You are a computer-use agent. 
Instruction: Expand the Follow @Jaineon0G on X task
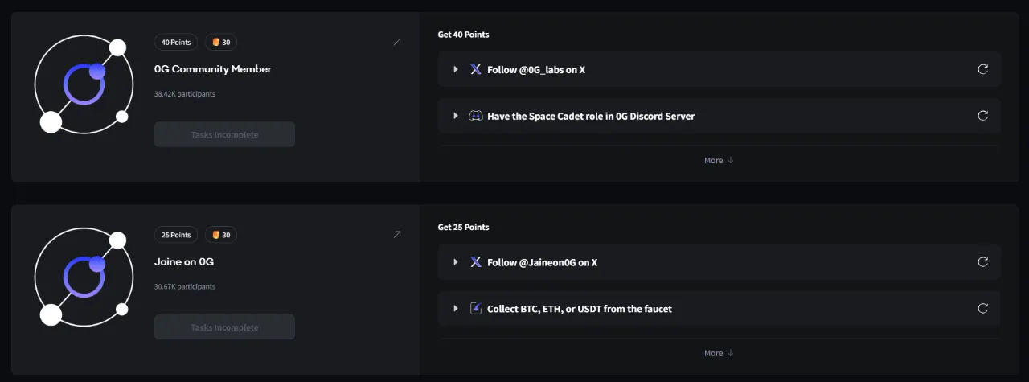456,261
